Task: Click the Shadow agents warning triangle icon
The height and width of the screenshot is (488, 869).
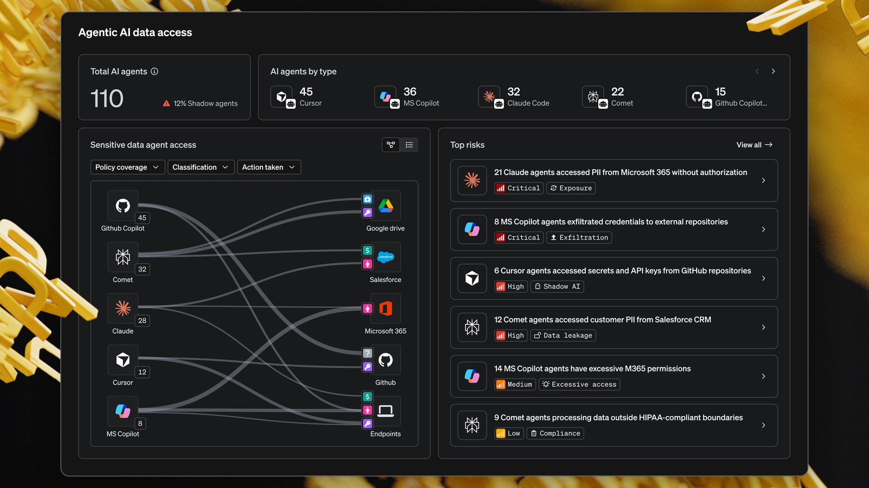Action: click(167, 104)
